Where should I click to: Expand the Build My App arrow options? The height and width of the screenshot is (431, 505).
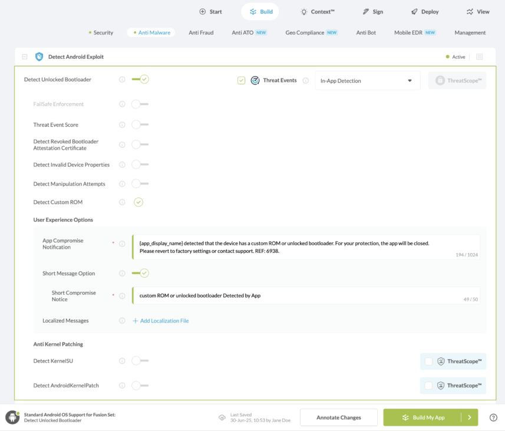click(470, 417)
